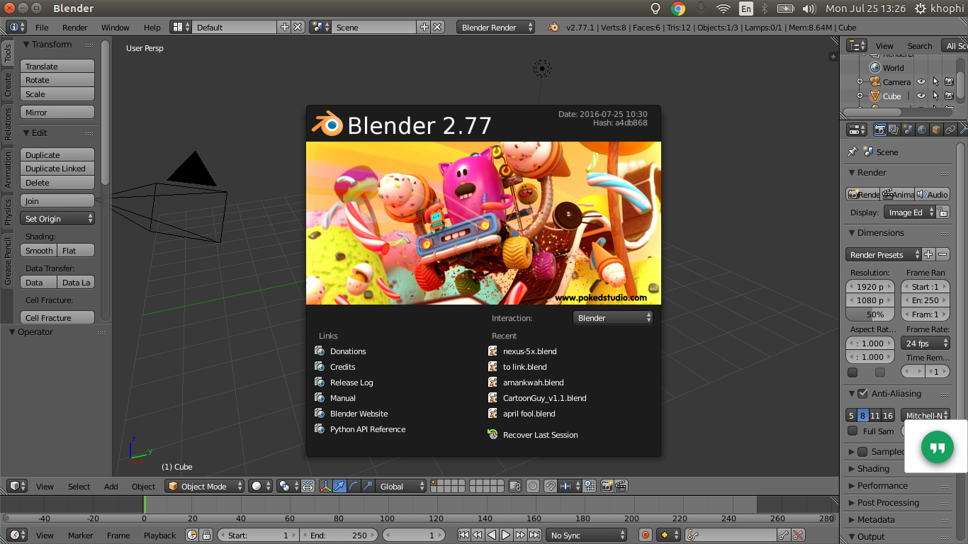968x544 pixels.
Task: Open the Render menu
Action: [x=74, y=28]
